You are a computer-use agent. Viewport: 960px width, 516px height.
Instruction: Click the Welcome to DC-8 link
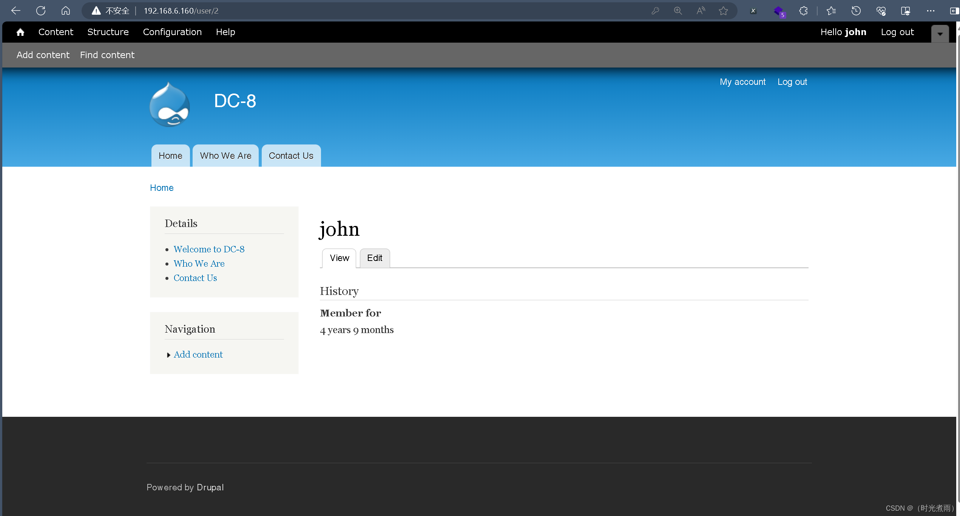click(209, 249)
